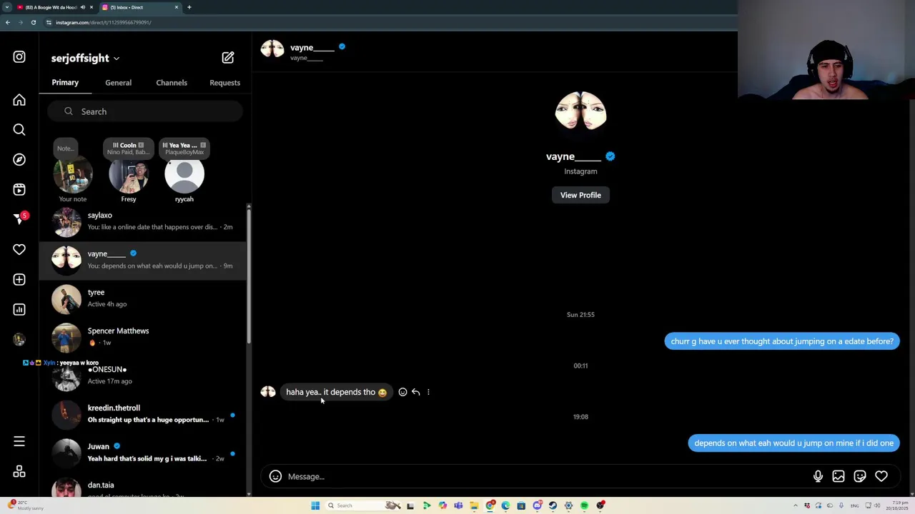Screen dimensions: 915x514
Task: Open the dan.taia conversation
Action: 143,485
